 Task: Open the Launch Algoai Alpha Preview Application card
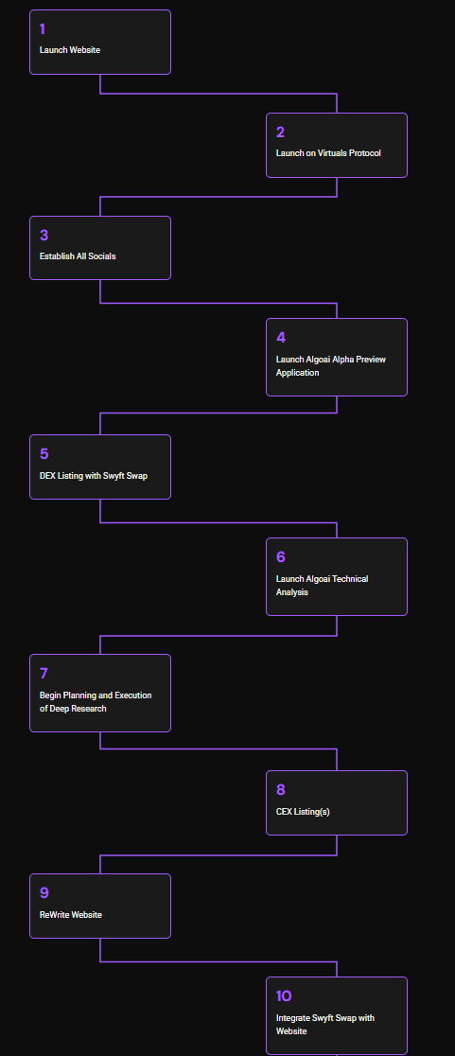point(337,358)
